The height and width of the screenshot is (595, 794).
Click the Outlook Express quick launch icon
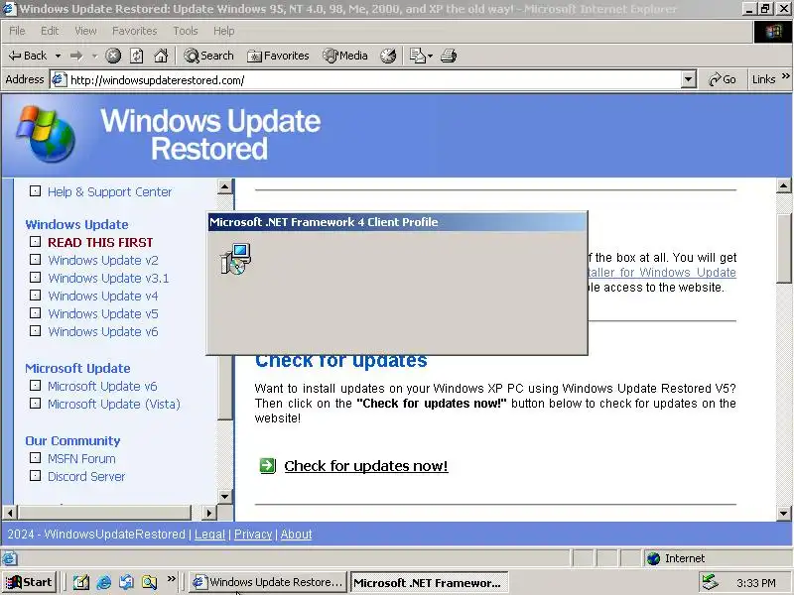pyautogui.click(x=127, y=583)
